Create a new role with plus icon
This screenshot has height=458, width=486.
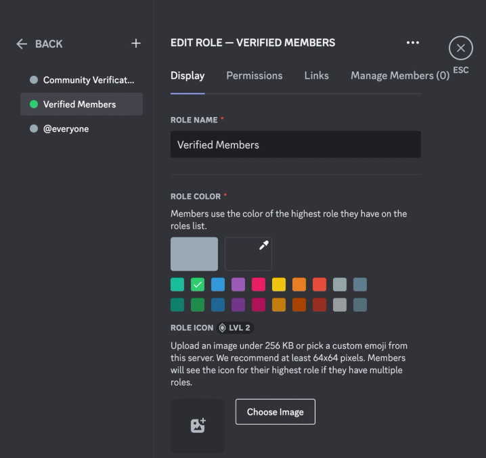pyautogui.click(x=136, y=43)
